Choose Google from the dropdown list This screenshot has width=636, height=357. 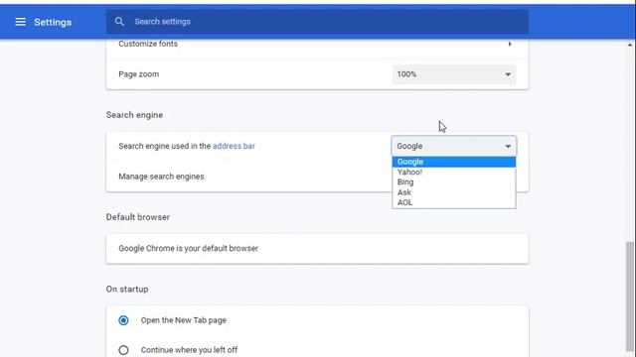[x=454, y=162]
